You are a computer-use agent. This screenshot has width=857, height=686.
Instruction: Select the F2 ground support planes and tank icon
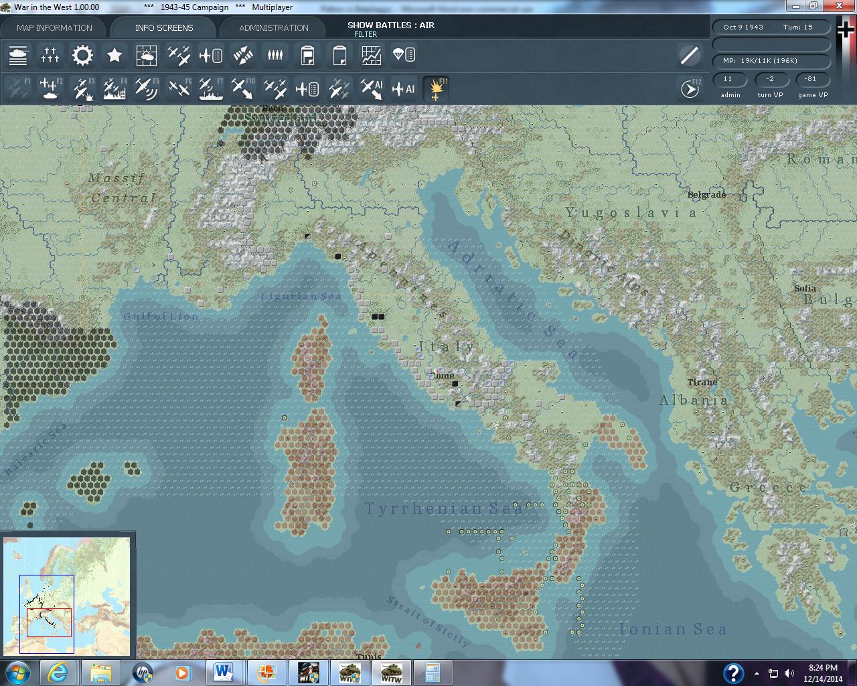(x=50, y=88)
